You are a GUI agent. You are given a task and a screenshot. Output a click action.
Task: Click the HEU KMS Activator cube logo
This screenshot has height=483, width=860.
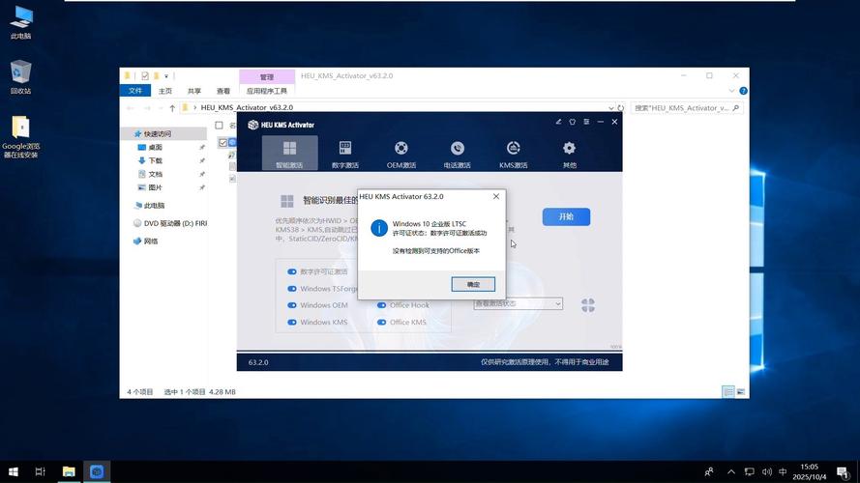[x=252, y=125]
